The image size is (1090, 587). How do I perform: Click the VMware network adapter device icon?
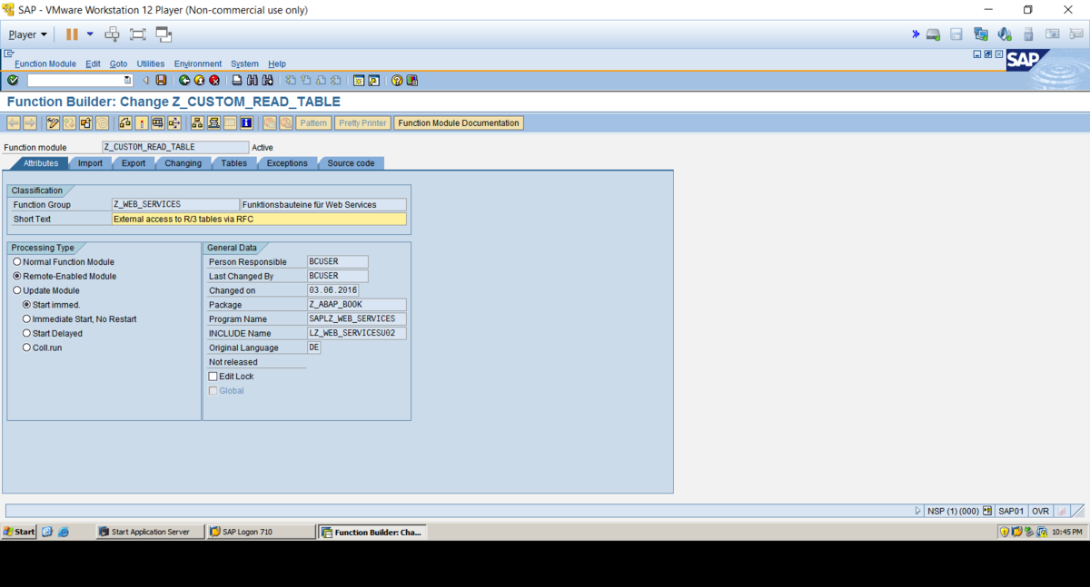coord(981,34)
